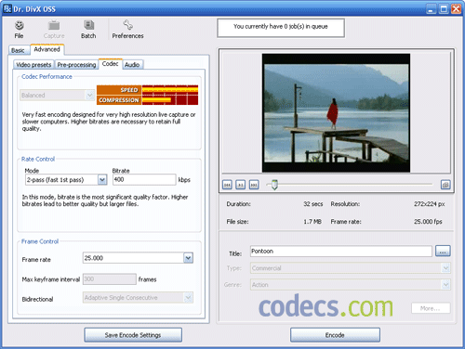This screenshot has width=465, height=349.
Task: Open the File menu icon
Action: (19, 25)
